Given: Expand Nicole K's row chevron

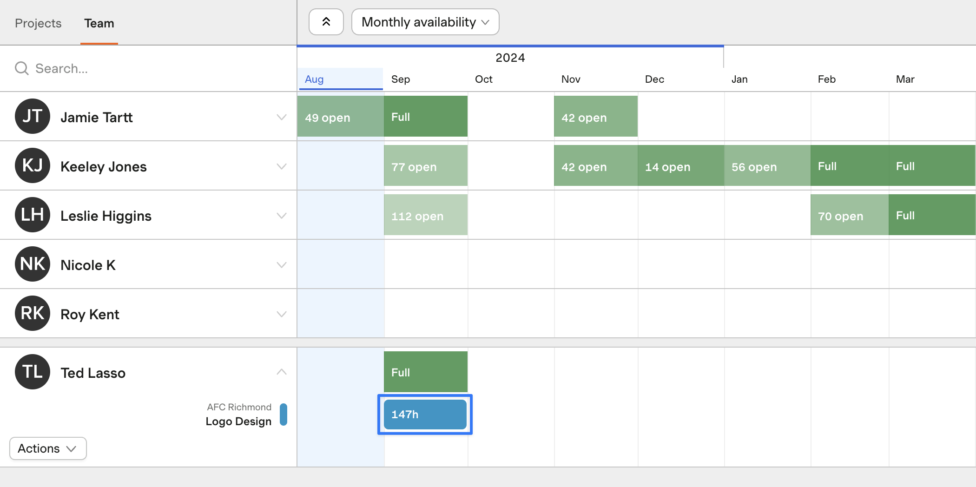Looking at the screenshot, I should pos(282,265).
